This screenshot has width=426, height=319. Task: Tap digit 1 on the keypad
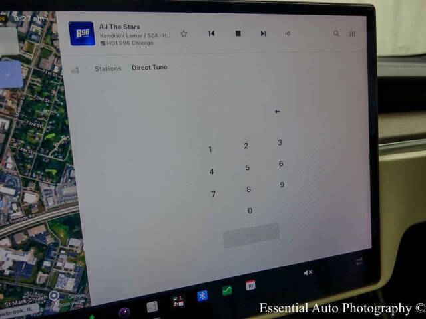coord(210,149)
